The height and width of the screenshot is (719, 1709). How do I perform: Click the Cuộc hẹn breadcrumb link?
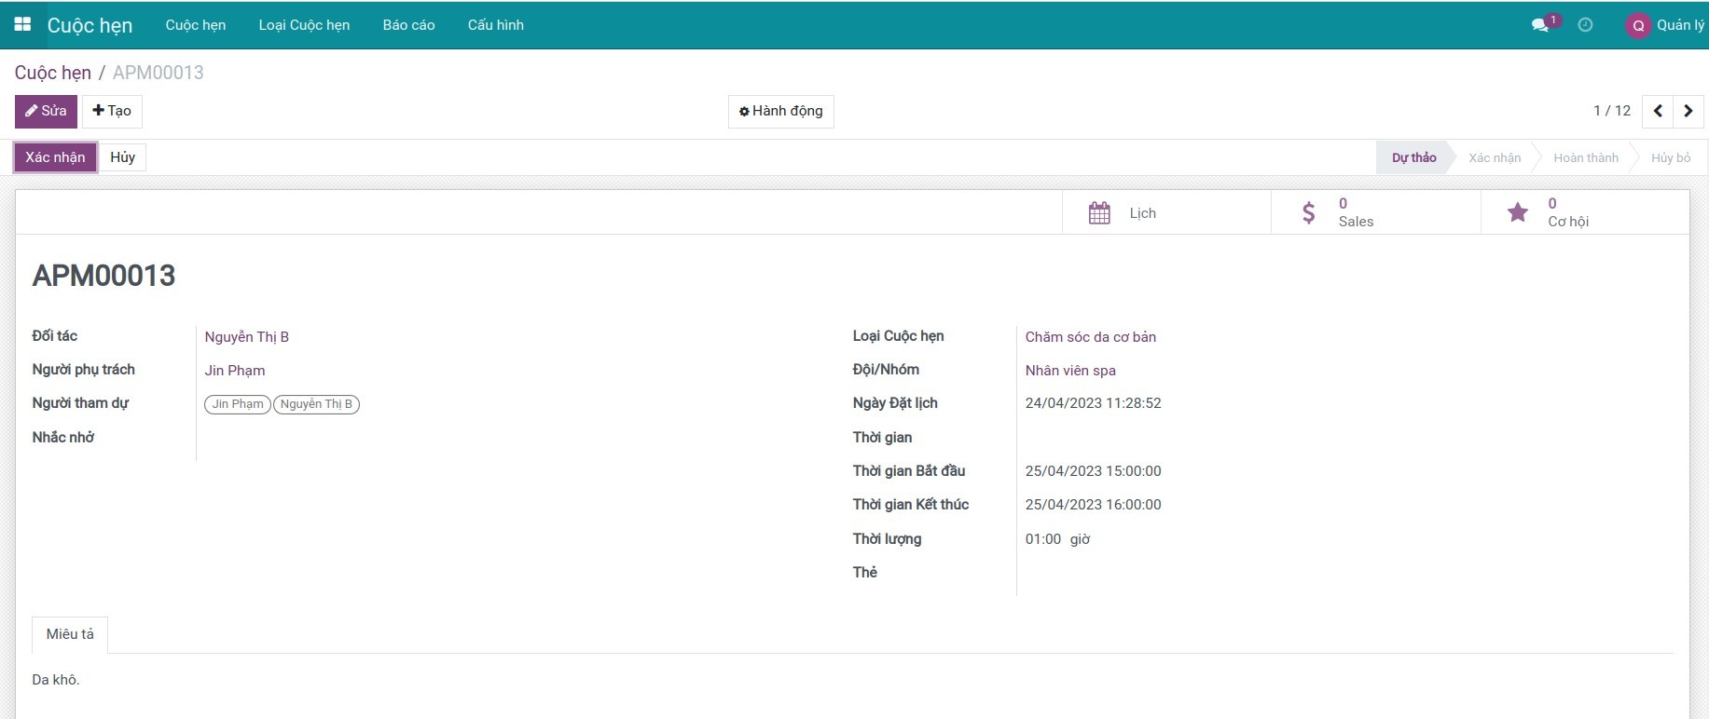pyautogui.click(x=53, y=73)
